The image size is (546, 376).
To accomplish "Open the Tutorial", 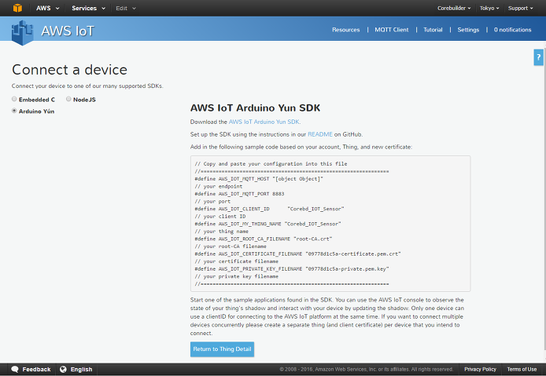I will pyautogui.click(x=433, y=30).
